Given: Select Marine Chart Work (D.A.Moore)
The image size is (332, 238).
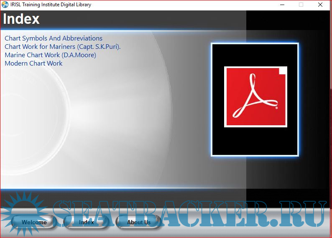Looking at the screenshot, I should tap(50, 55).
